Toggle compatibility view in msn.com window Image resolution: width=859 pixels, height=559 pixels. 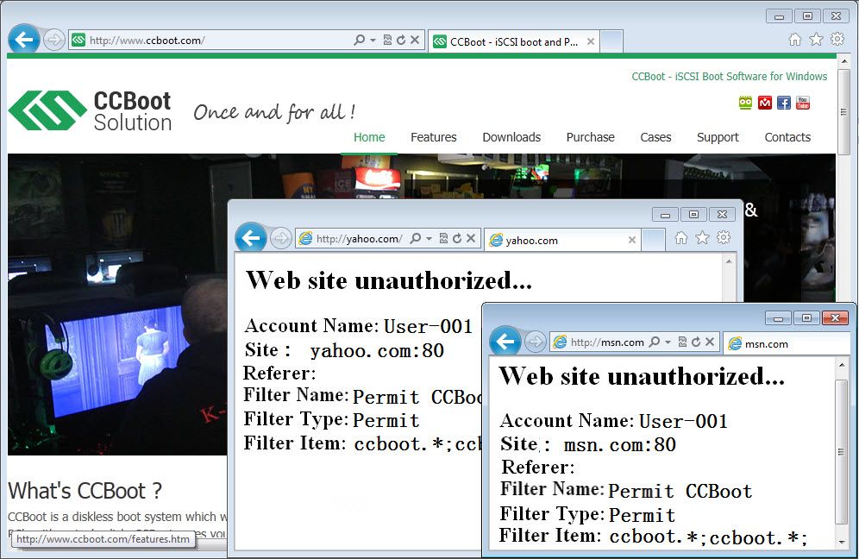682,342
